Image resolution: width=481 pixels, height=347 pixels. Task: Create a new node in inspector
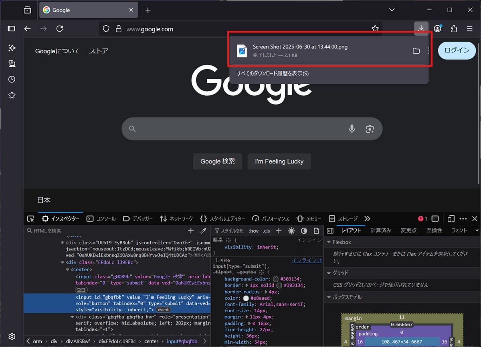pyautogui.click(x=191, y=231)
